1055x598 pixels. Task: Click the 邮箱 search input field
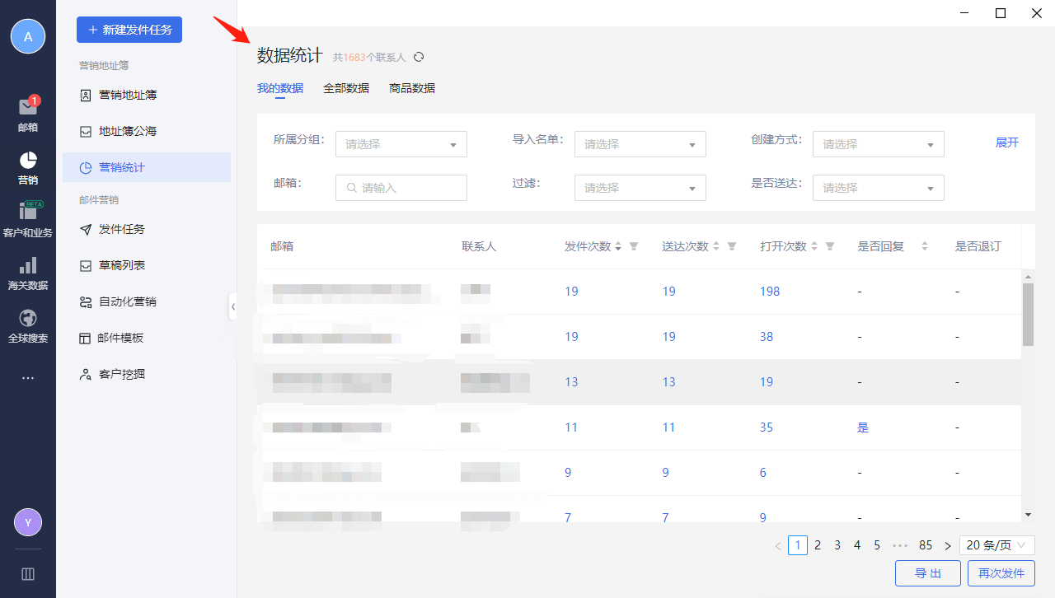[401, 188]
